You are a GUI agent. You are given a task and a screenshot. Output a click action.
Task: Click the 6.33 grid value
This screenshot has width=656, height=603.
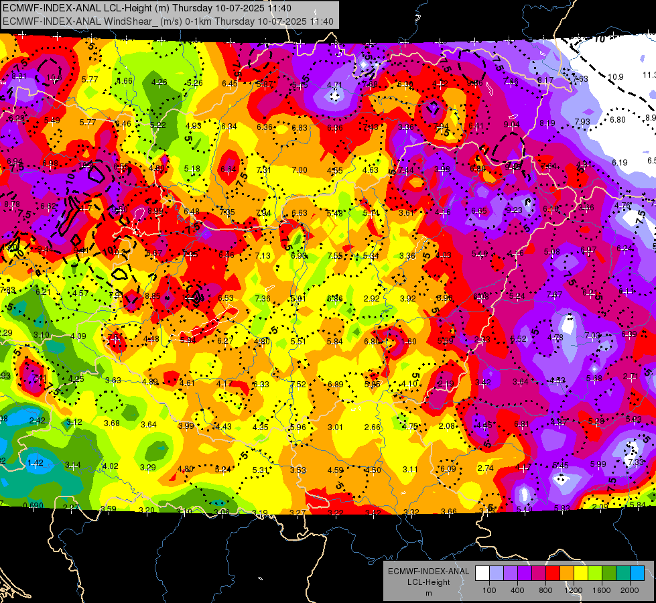point(261,384)
